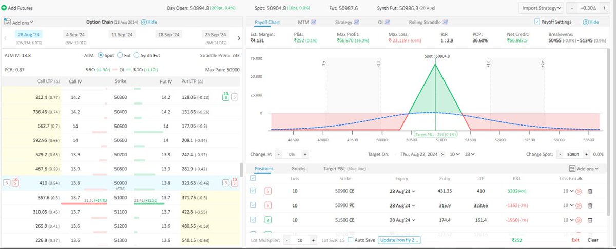Click exit circle icon for 50900 CE
Viewport: 616px width, 249px height.
[579, 191]
